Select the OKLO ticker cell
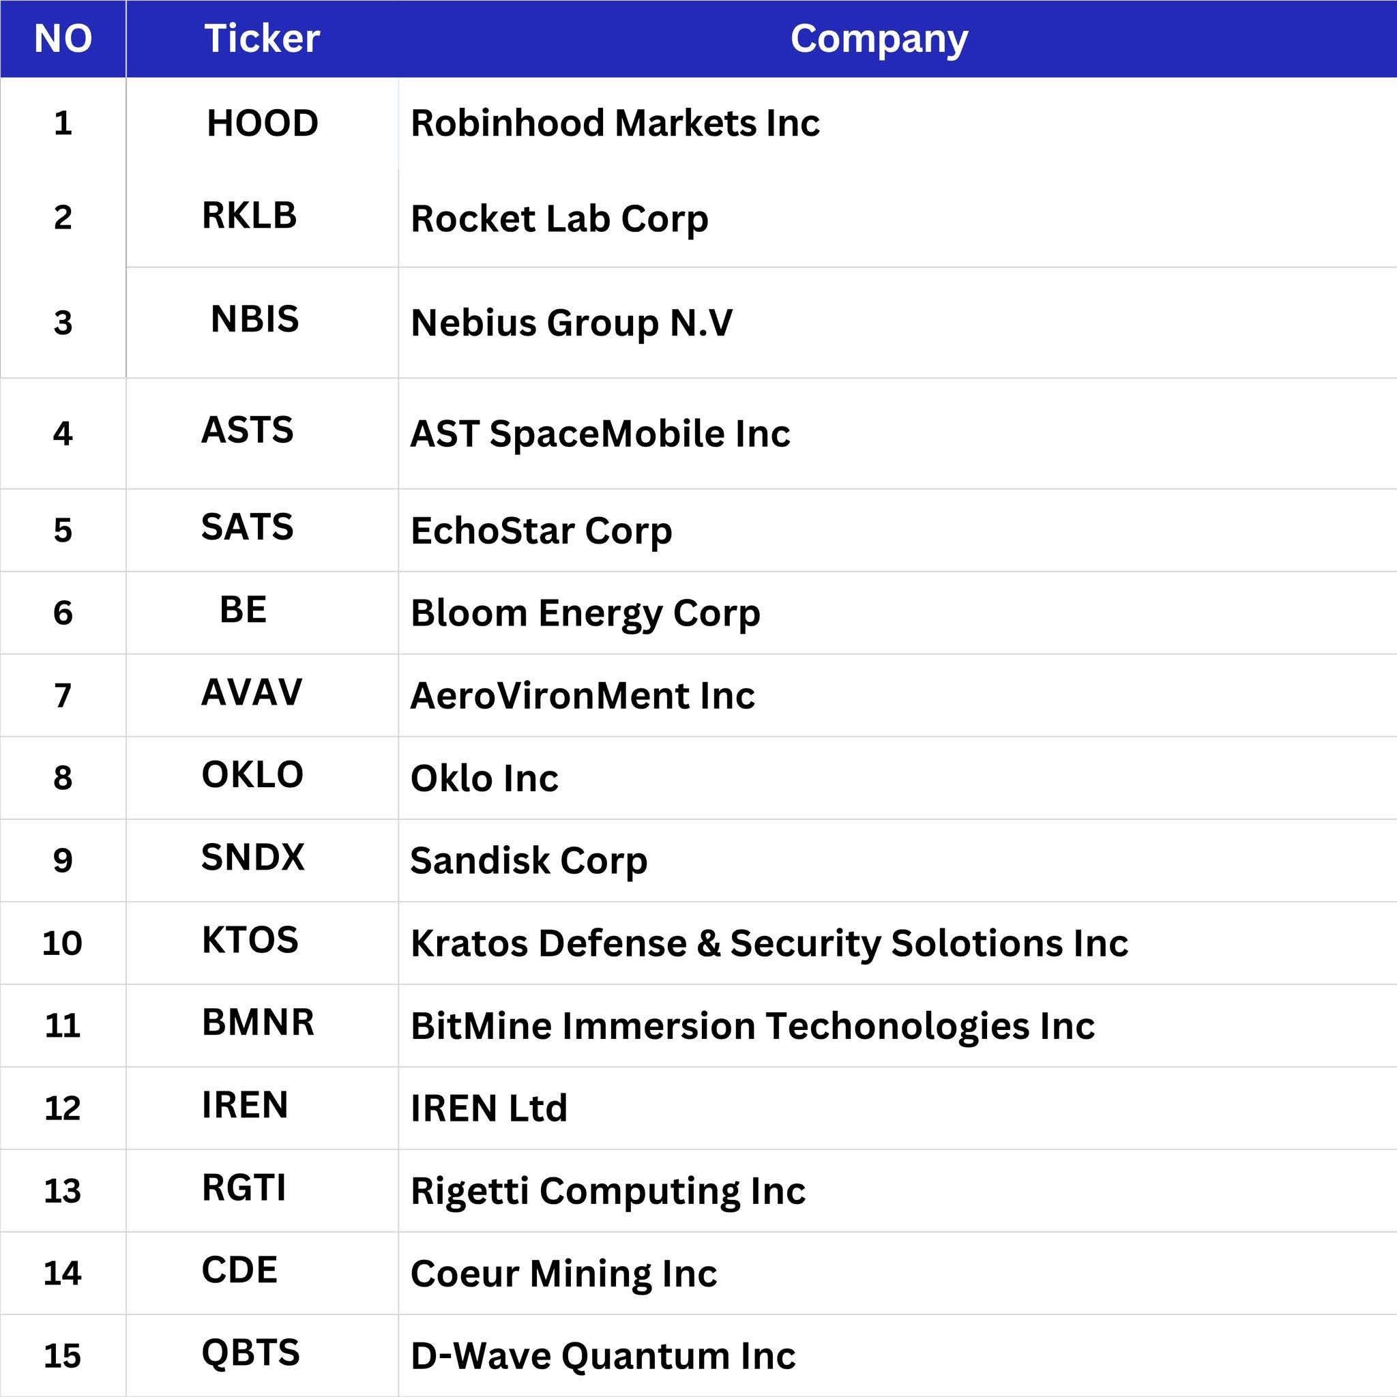Image resolution: width=1397 pixels, height=1397 pixels. point(252,774)
